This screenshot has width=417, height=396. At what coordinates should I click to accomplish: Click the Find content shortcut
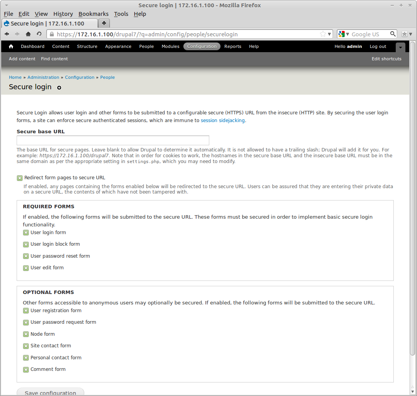[x=54, y=59]
